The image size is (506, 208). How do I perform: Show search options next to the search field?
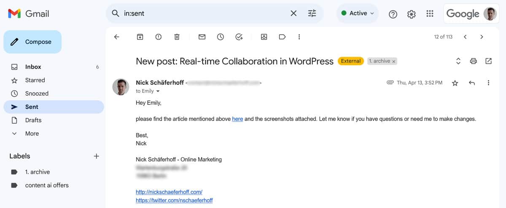click(x=312, y=13)
